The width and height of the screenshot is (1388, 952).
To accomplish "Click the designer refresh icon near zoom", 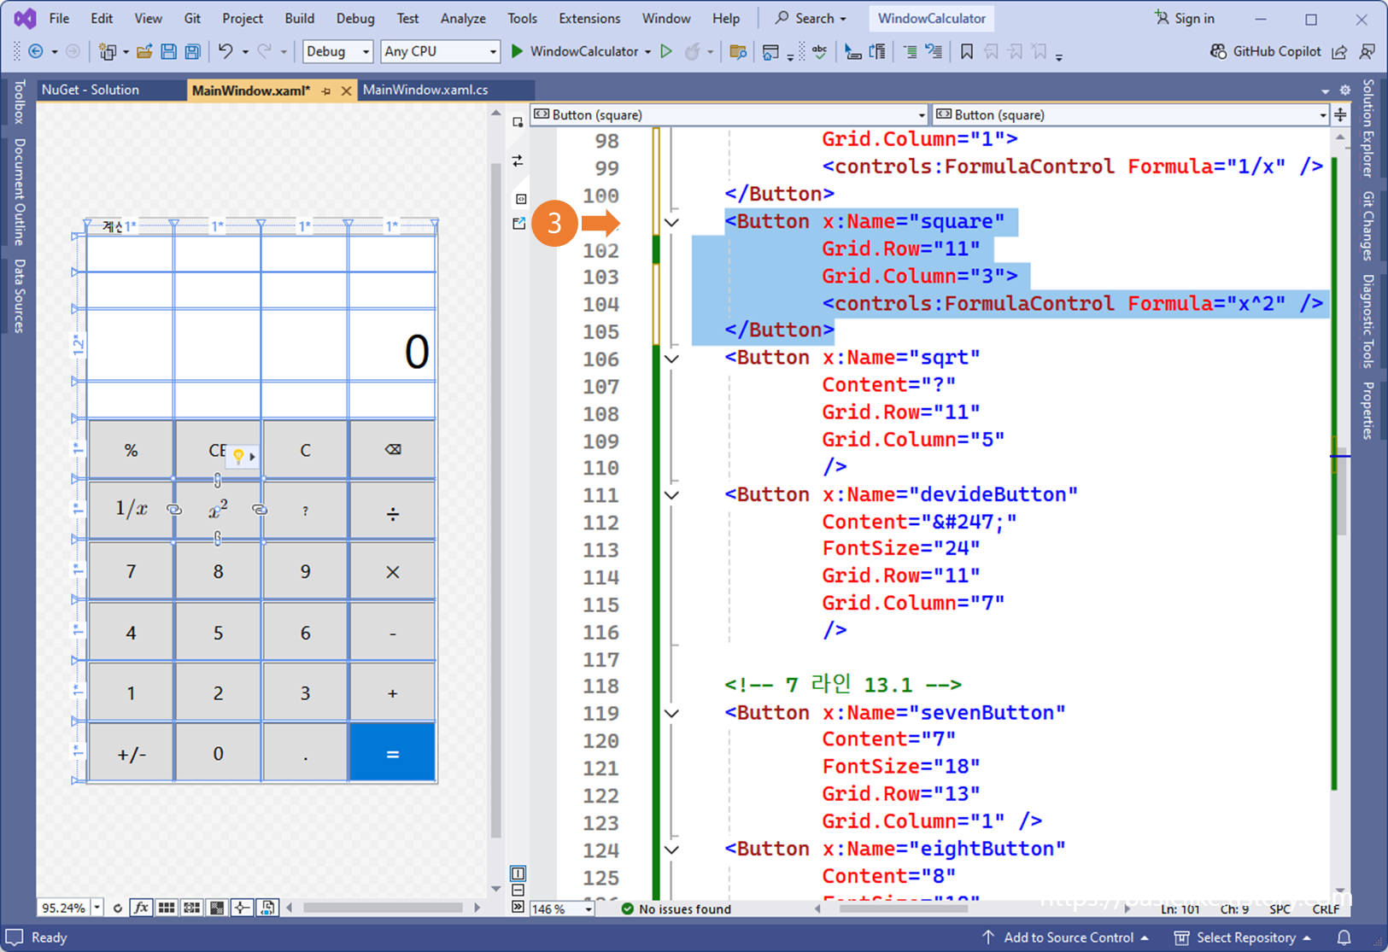I will point(117,908).
